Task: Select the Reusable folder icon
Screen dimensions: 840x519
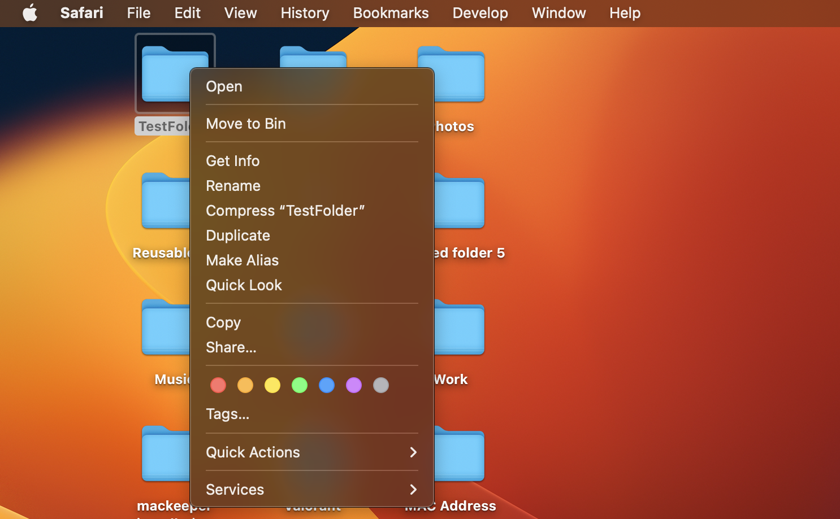Action: pyautogui.click(x=166, y=201)
